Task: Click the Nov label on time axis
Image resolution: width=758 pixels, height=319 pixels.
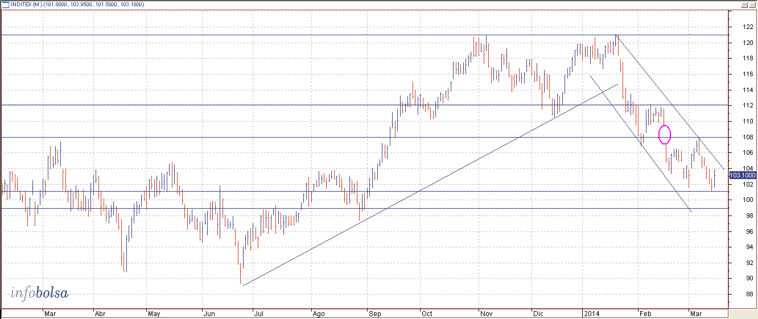Action: [x=485, y=313]
